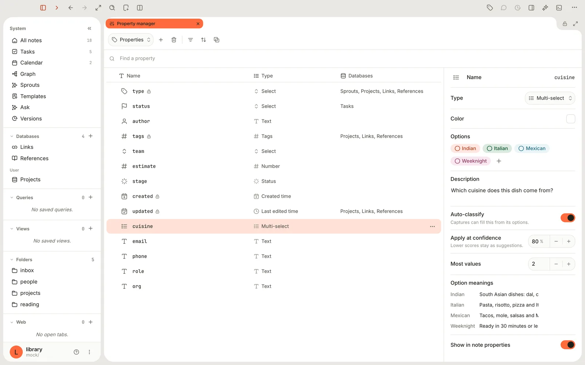Open help question mark near library
Screen dimensions: 585x365
tap(76, 352)
